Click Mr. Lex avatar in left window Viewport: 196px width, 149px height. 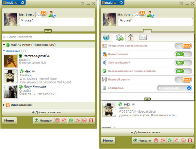coord(11,20)
